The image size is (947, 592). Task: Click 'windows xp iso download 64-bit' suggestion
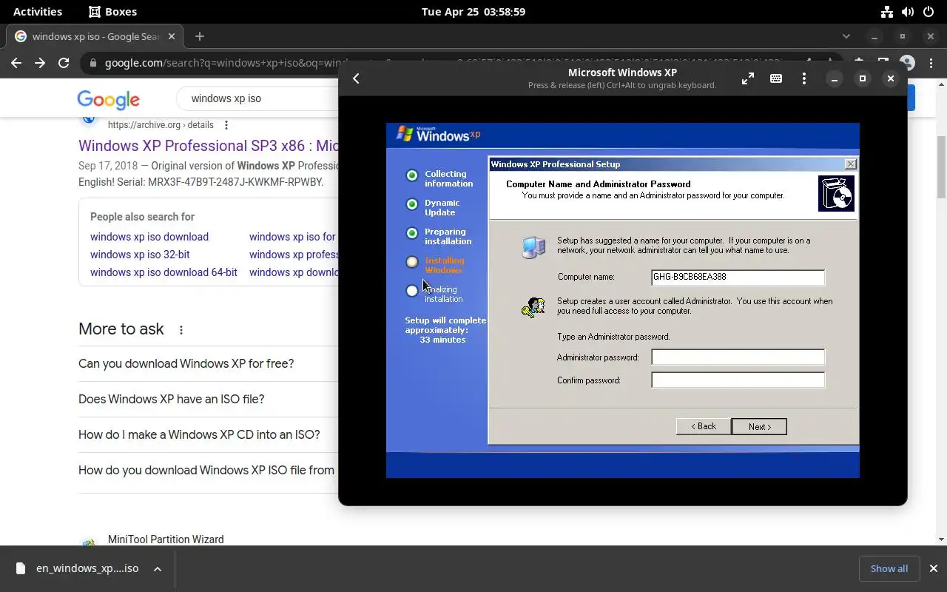tap(164, 272)
